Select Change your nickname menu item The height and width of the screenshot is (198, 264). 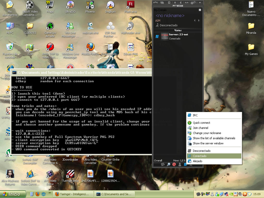[x=214, y=133]
